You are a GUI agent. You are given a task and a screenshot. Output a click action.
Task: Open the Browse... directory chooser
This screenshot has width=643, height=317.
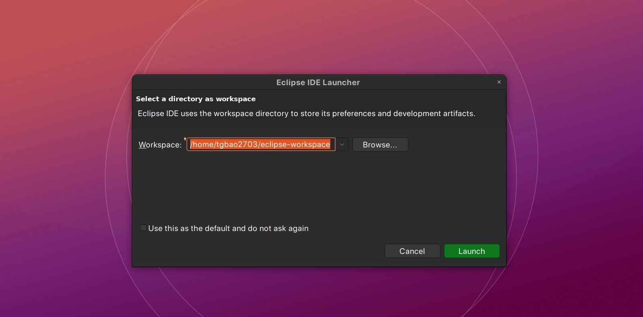pos(380,145)
